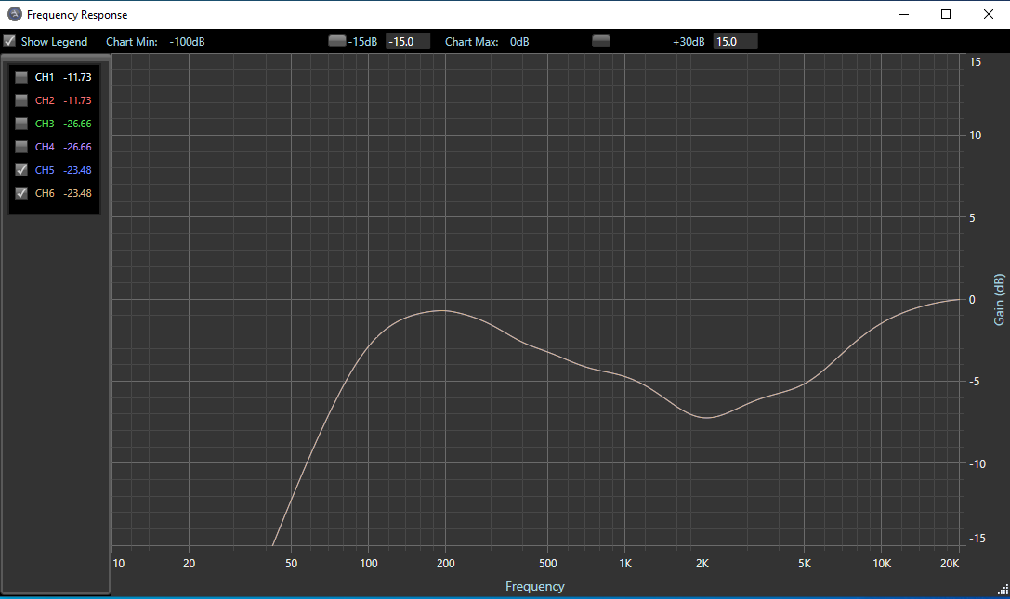
Task: Click the CH5 gain value -23.48
Action: click(x=77, y=170)
